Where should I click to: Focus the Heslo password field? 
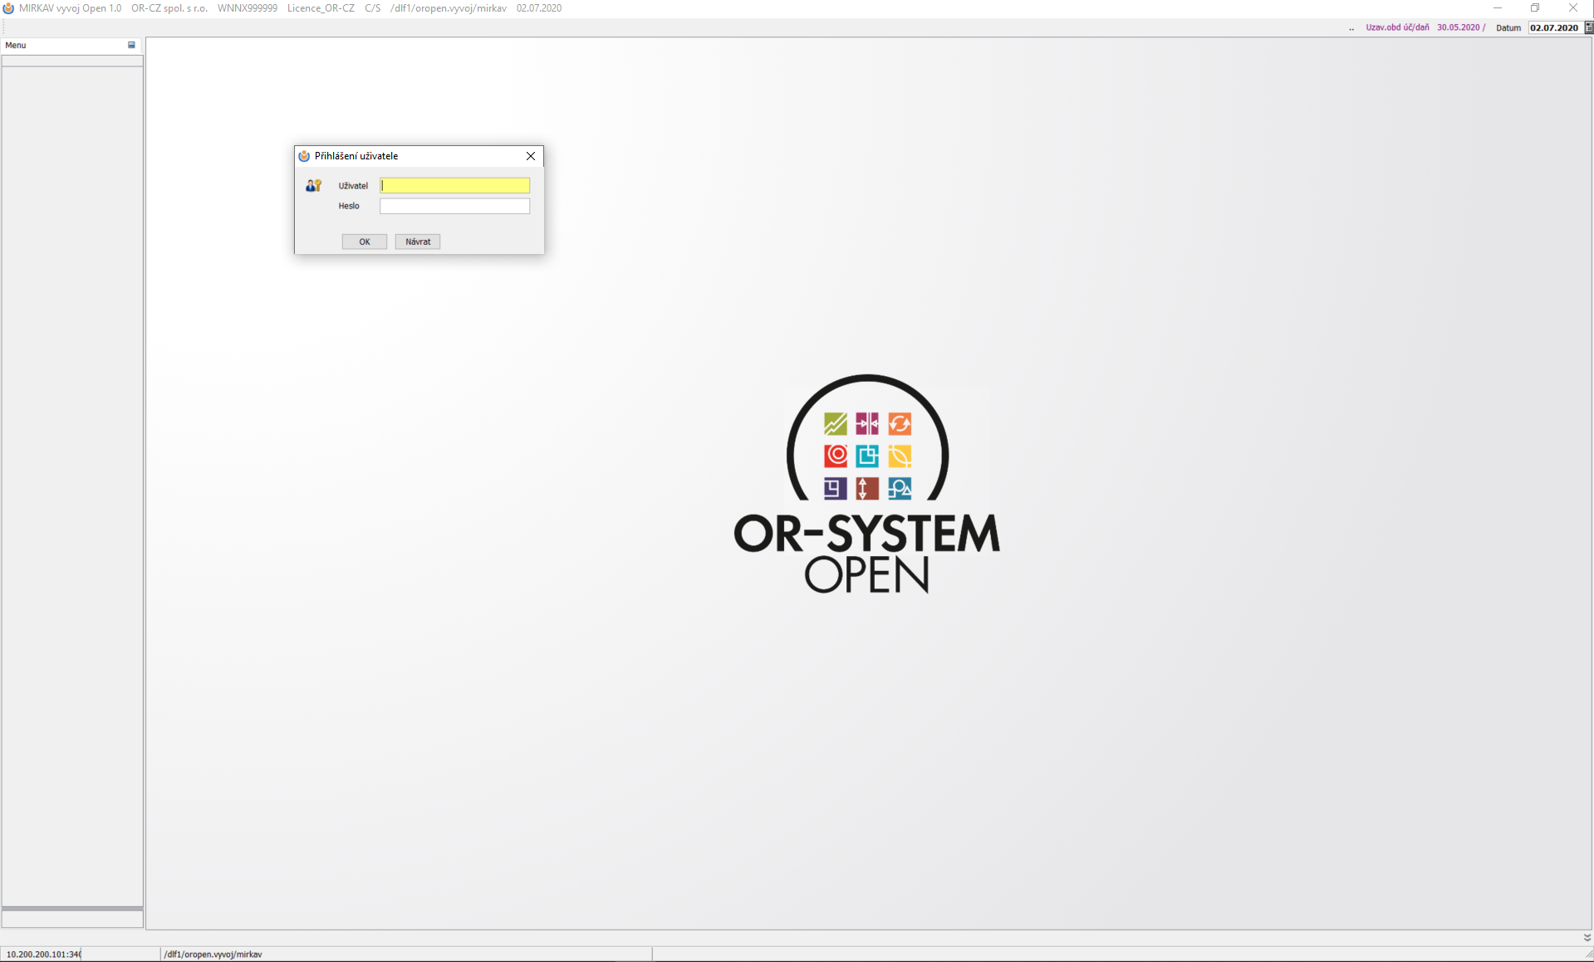tap(454, 206)
